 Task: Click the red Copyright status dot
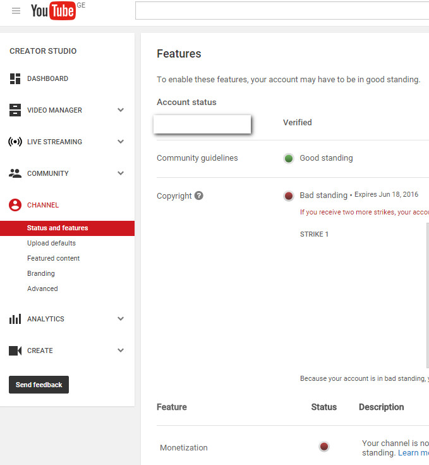click(x=289, y=195)
